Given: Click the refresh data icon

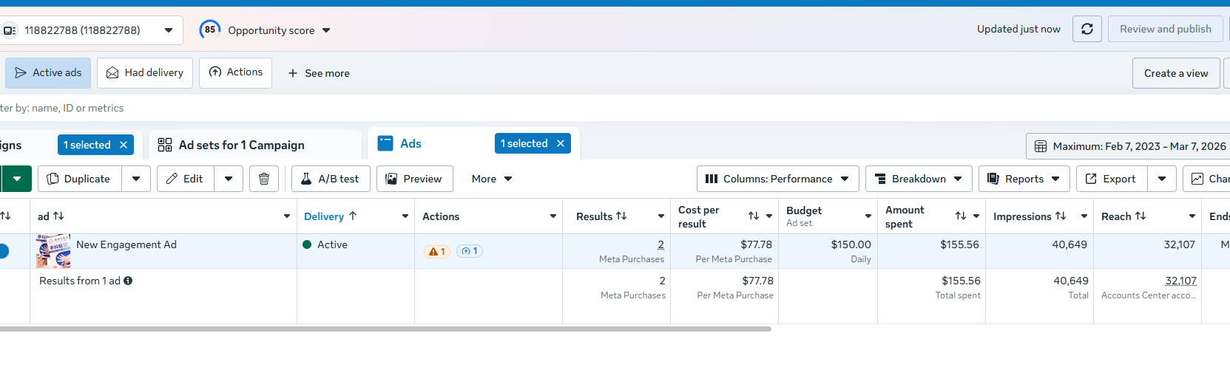Looking at the screenshot, I should click(1087, 29).
